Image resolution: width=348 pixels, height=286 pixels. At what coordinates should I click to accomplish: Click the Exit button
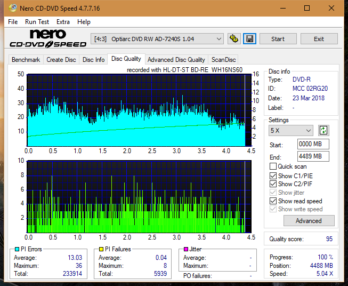pos(319,39)
